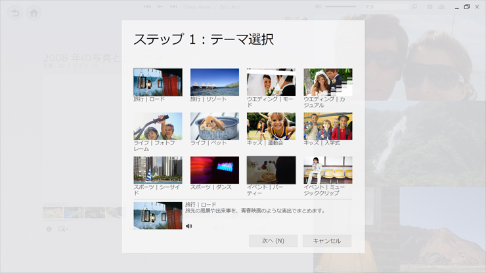Select the 旅行 | ロード theme thumbnail
This screenshot has height=273, width=486.
(x=158, y=82)
